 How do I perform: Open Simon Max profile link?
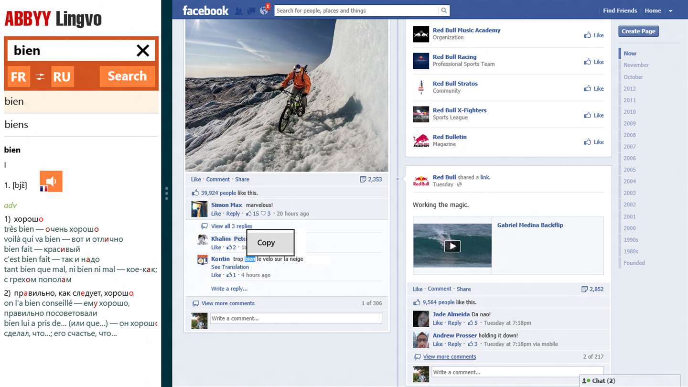(226, 205)
